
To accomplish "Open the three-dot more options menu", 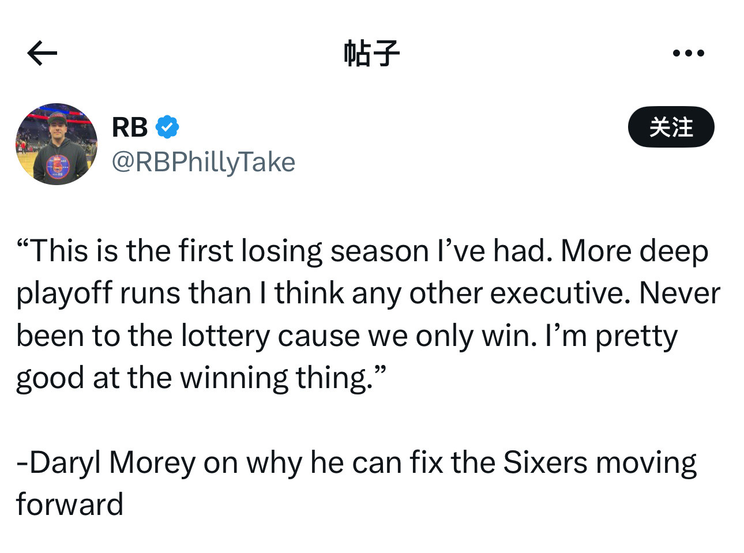I will [x=688, y=53].
